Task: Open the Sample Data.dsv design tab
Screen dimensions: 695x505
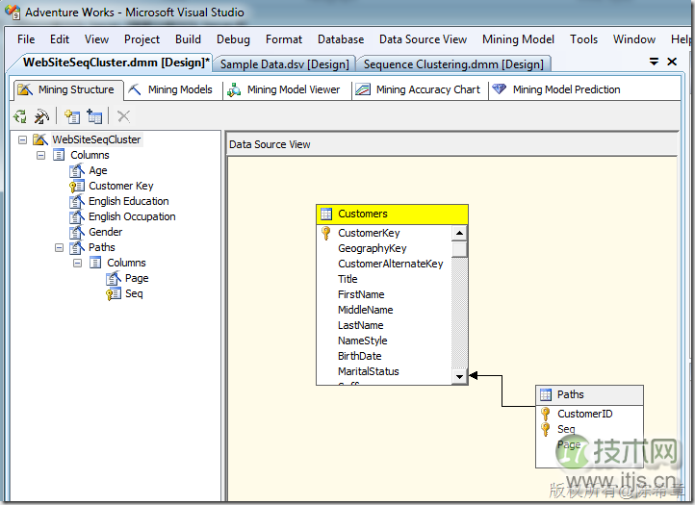Action: (x=284, y=63)
